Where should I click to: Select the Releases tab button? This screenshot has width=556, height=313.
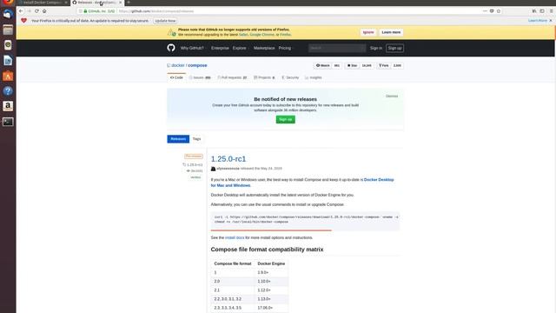(x=178, y=139)
